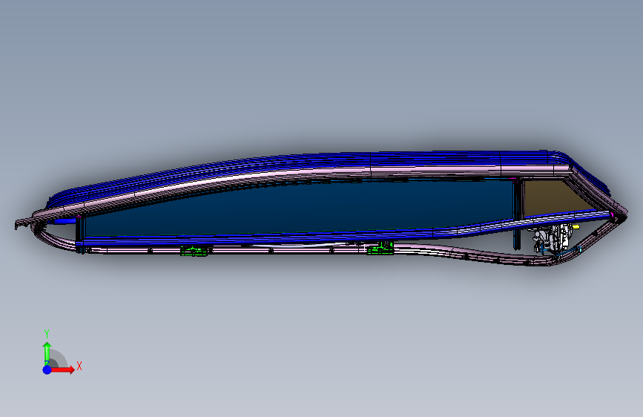
Task: Click the red X axis arrow of the triad
Action: (64, 370)
